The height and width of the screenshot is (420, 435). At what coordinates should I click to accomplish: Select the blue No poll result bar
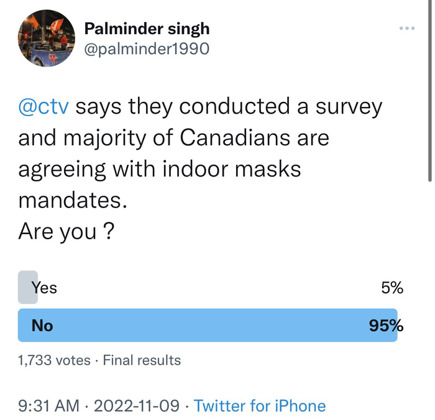click(x=211, y=325)
